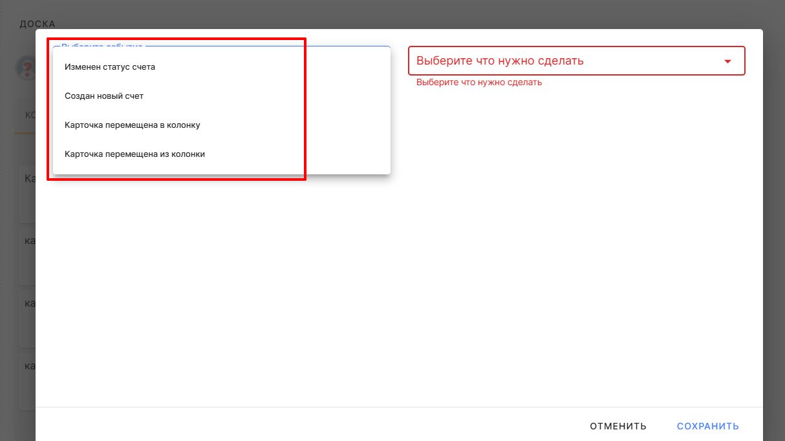The width and height of the screenshot is (785, 441).
Task: Select 'Изменен статус счета' event option
Action: point(221,67)
